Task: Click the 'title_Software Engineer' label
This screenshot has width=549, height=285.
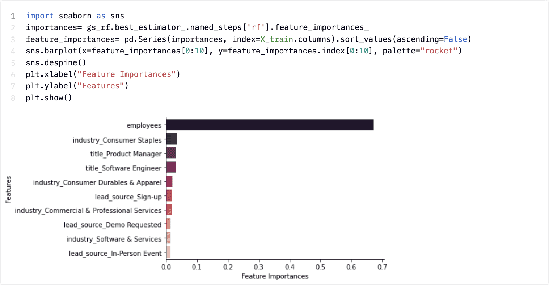Action: pos(123,168)
